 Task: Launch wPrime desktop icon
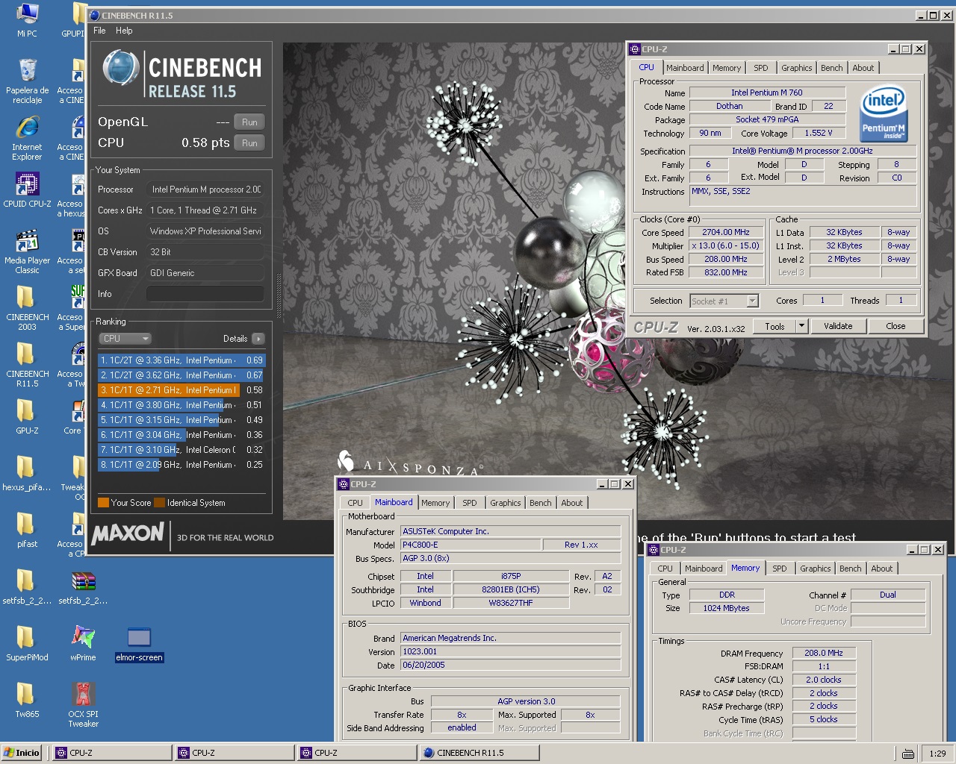pos(83,643)
